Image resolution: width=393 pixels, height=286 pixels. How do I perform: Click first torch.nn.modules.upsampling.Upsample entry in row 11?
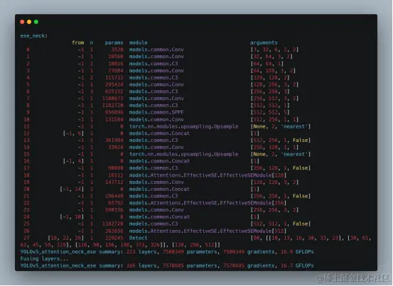point(184,126)
